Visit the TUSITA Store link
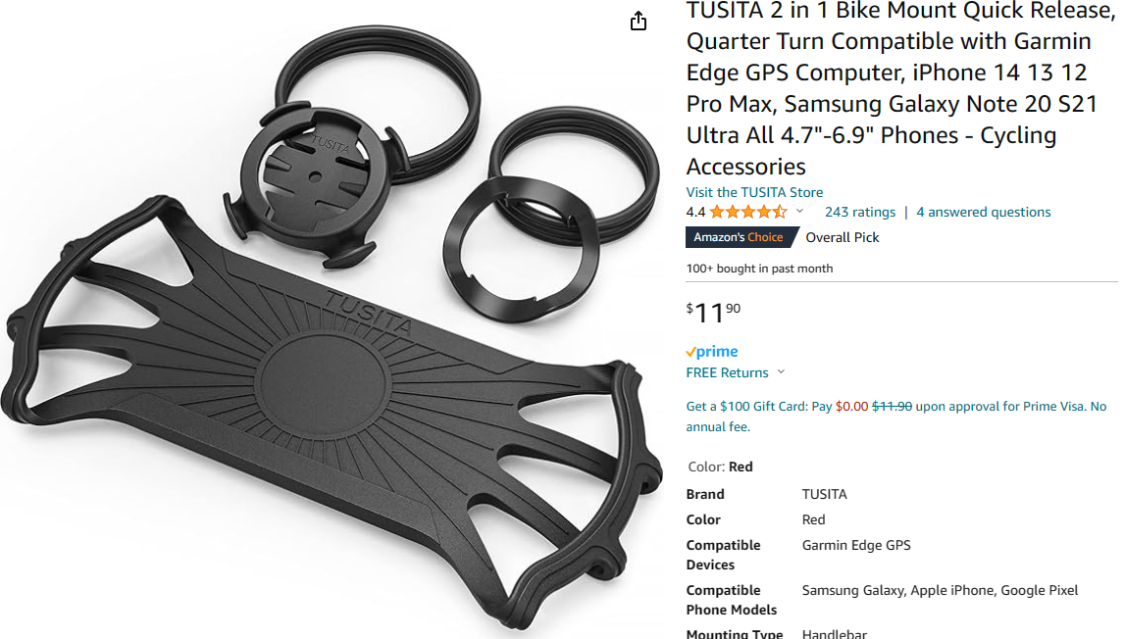Viewport: 1124px width, 639px height. pos(754,192)
